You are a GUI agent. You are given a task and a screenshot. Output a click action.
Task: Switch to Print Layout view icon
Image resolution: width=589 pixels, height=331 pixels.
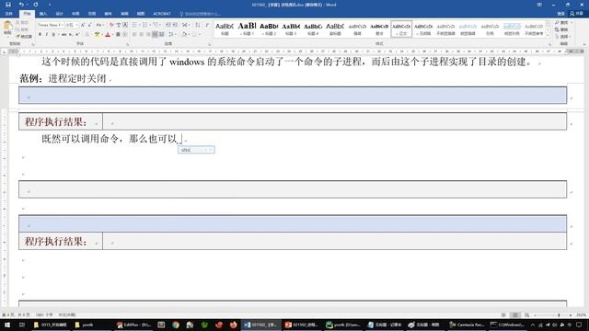coord(515,315)
